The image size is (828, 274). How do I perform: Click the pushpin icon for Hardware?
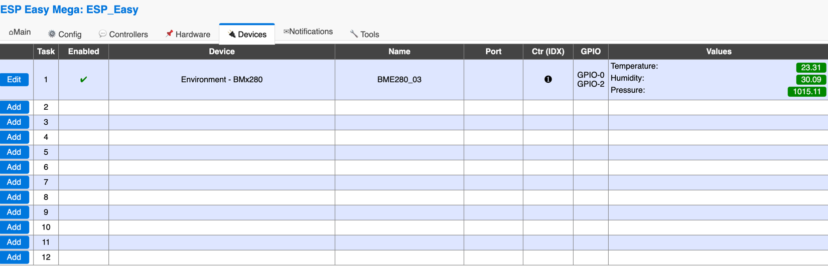pyautogui.click(x=169, y=34)
